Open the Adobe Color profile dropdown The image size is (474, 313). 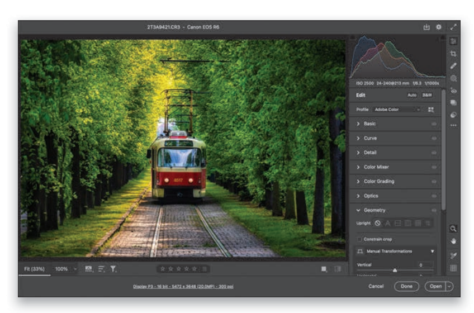[397, 110]
